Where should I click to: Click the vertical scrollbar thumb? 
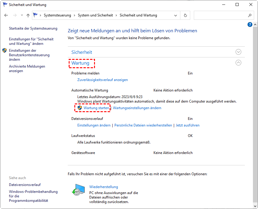click(255, 115)
